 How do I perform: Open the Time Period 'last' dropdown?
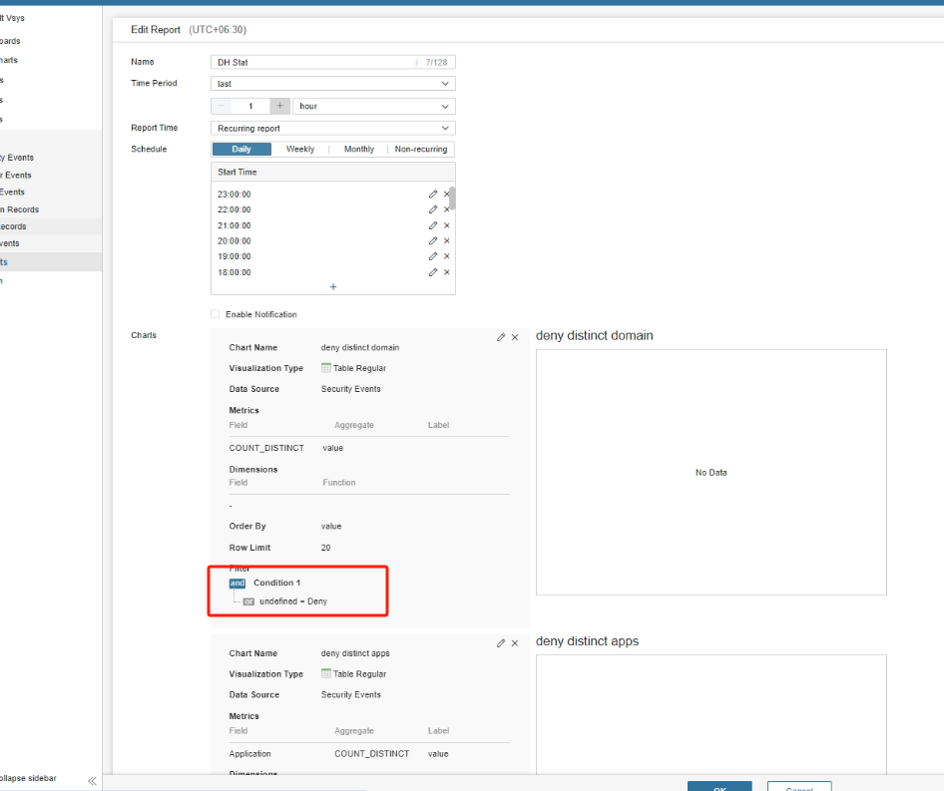click(333, 84)
